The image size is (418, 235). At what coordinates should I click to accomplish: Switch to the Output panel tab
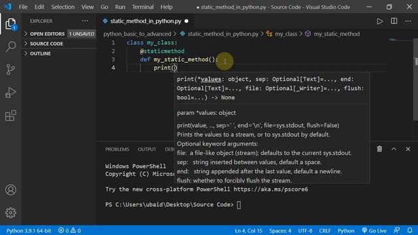point(147,149)
